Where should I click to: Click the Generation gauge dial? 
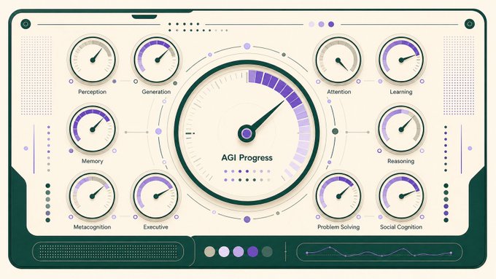pyautogui.click(x=156, y=60)
